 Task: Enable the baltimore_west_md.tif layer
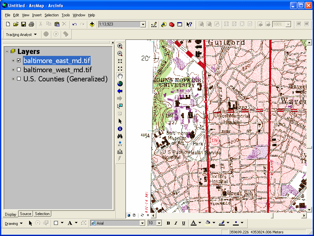click(x=19, y=70)
